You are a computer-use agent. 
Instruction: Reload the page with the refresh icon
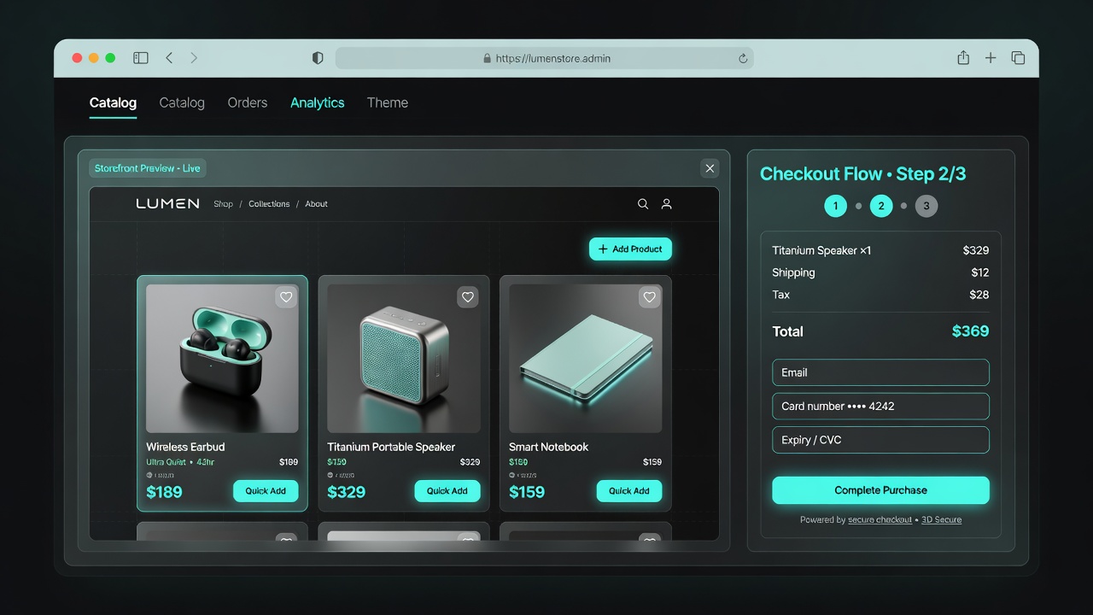743,59
